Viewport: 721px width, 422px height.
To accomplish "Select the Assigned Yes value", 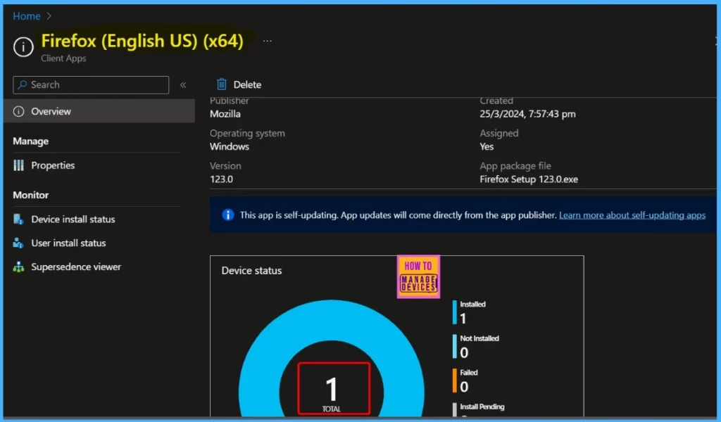I will tap(487, 146).
